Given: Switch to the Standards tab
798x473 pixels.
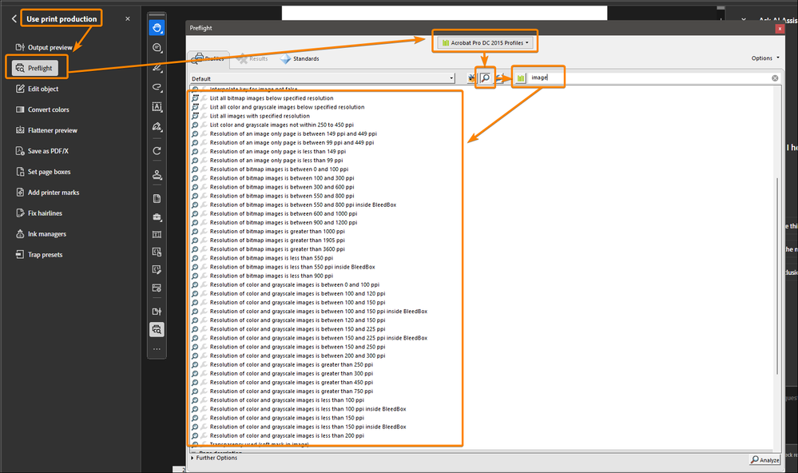Looking at the screenshot, I should coord(300,58).
